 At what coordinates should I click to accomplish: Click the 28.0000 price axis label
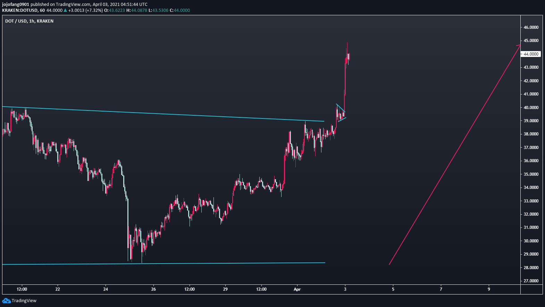click(x=531, y=268)
